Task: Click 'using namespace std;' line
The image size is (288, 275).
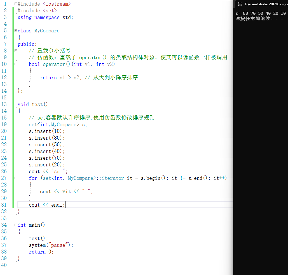Action: pyautogui.click(x=45, y=17)
